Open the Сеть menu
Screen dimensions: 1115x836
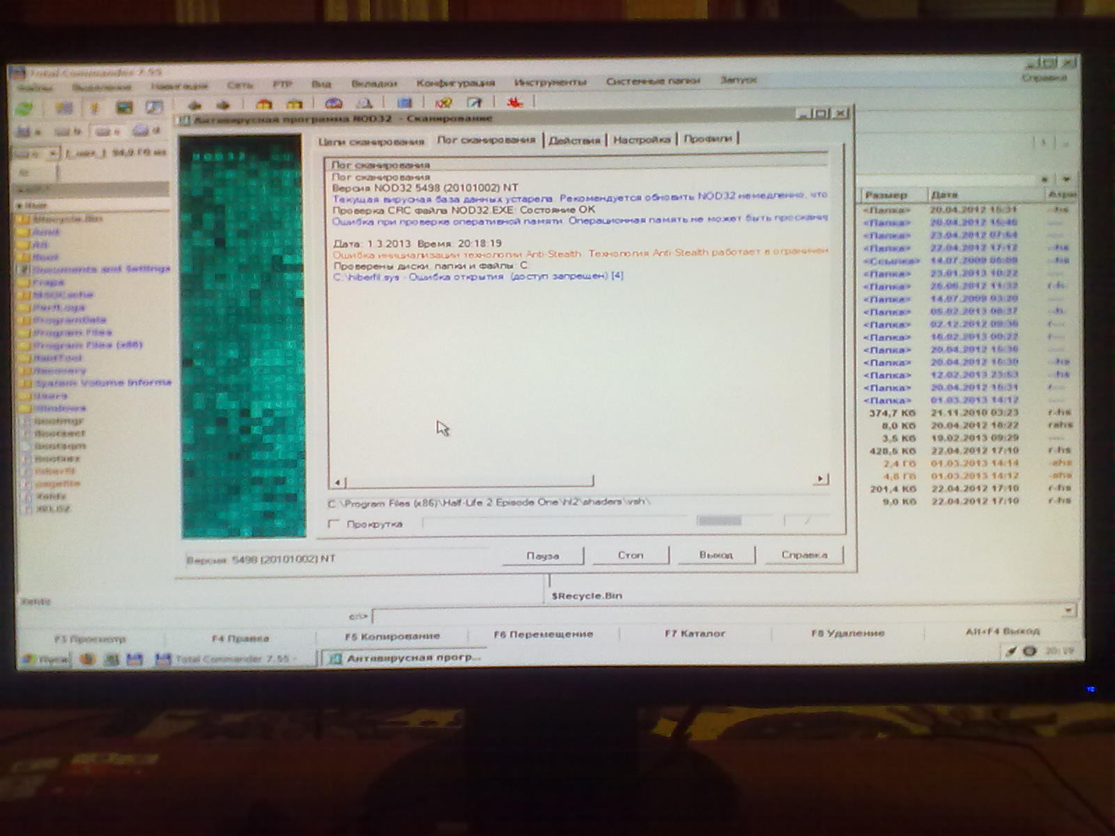(240, 84)
